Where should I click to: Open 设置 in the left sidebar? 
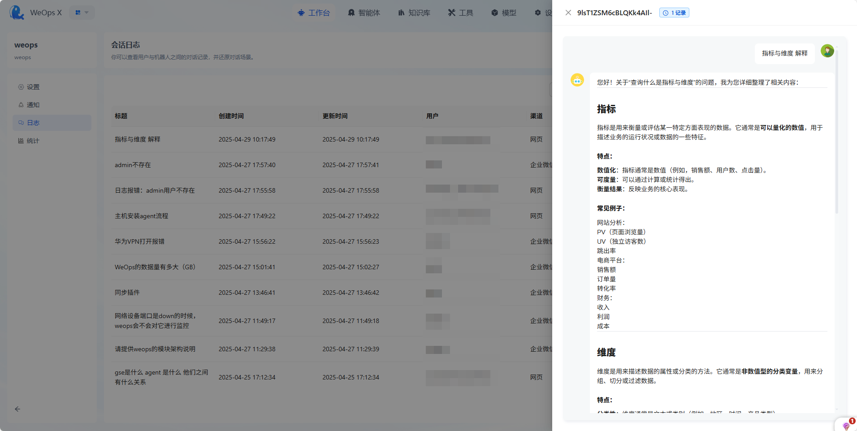coord(52,87)
